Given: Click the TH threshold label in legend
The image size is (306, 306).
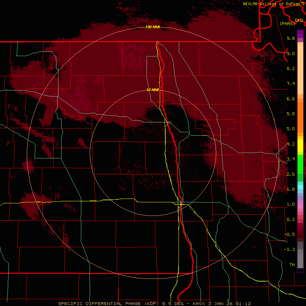Looking at the screenshot, I should coord(292,265).
